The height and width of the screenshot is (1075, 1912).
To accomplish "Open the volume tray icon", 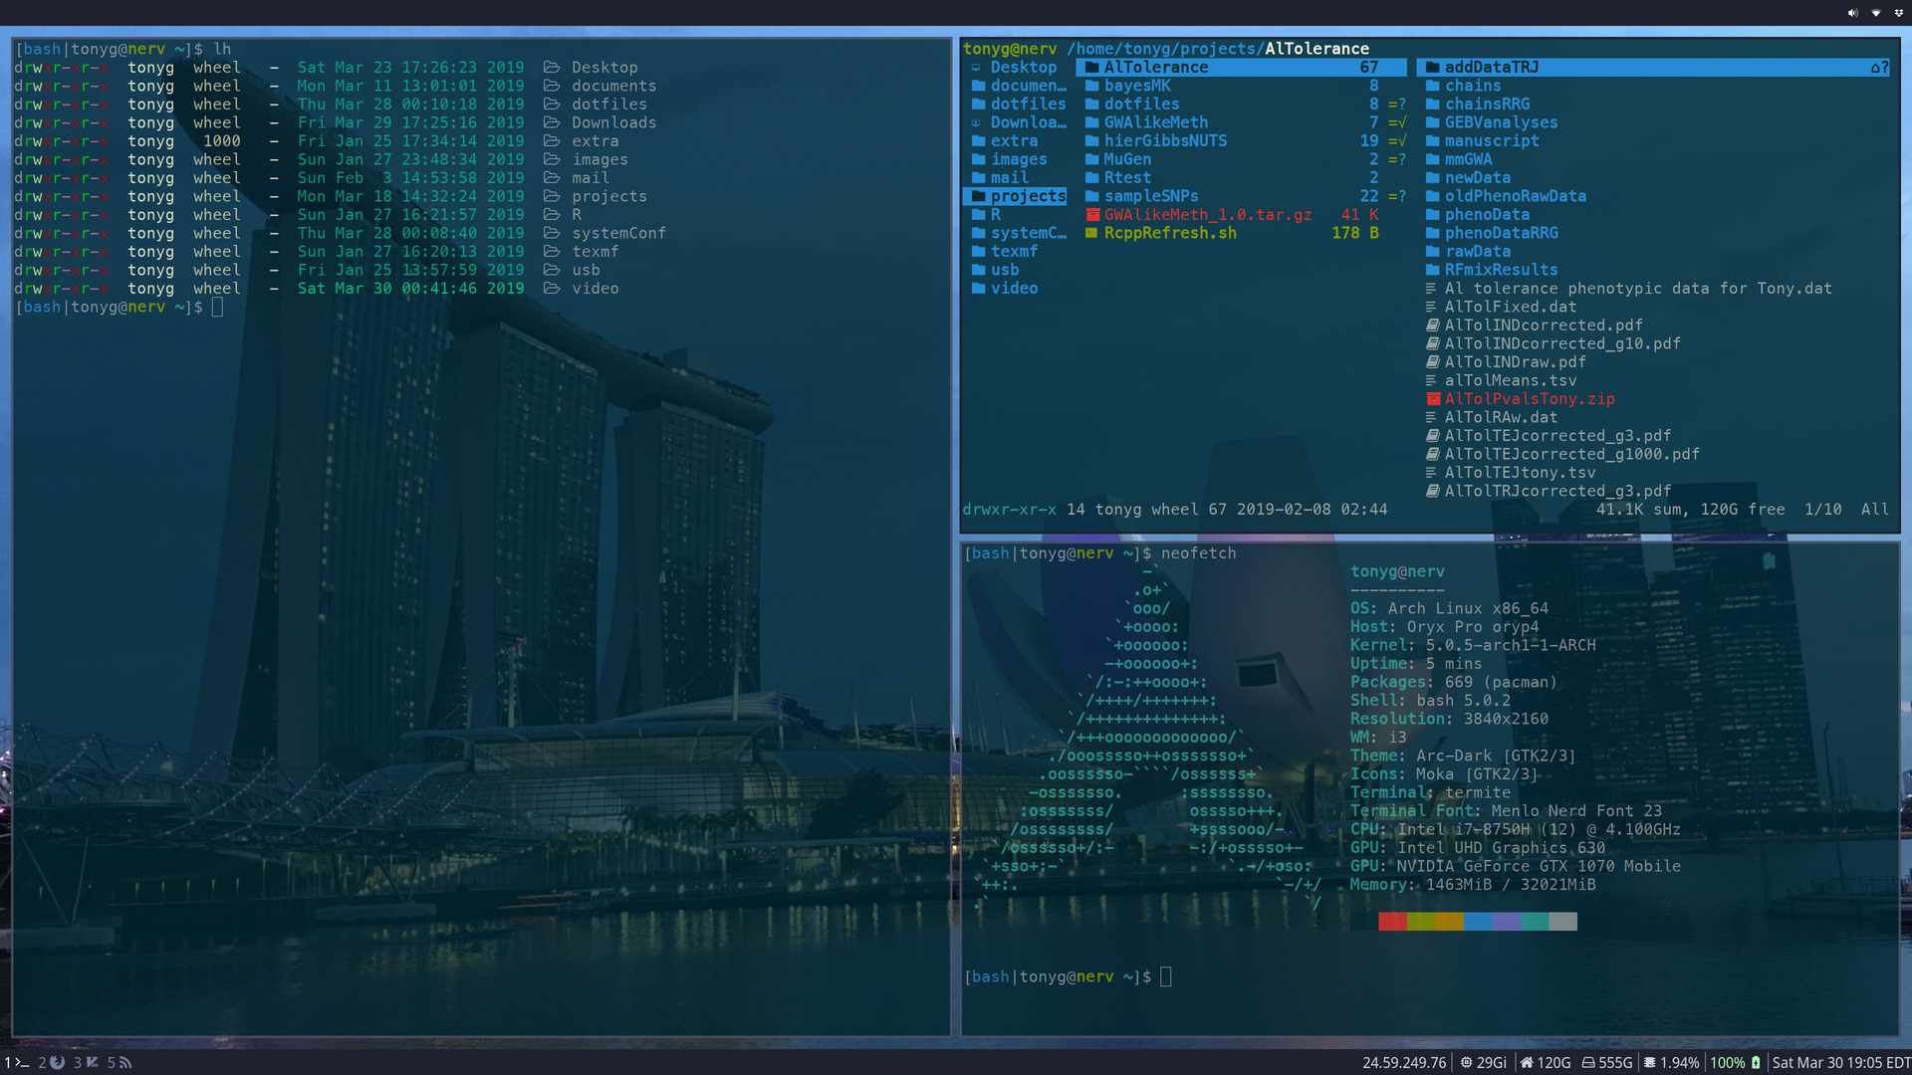I will point(1852,13).
